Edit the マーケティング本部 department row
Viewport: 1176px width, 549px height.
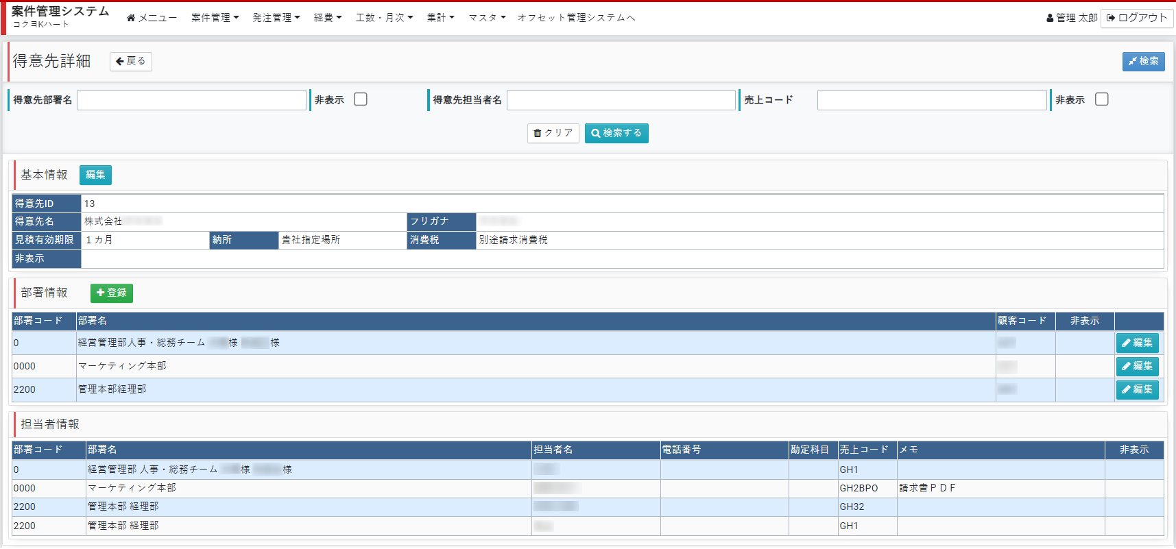pyautogui.click(x=1137, y=367)
